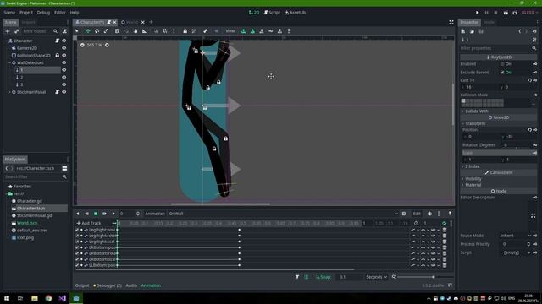Open the Debug menu
This screenshot has height=304, width=542.
coord(43,13)
